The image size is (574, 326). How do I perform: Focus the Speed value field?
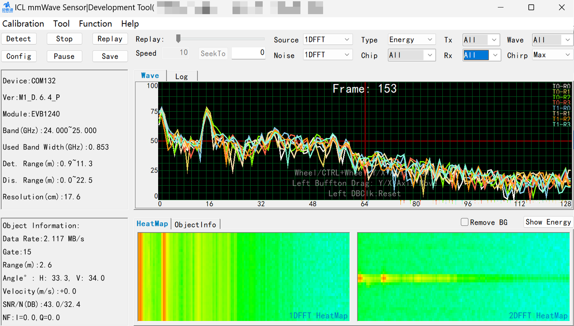(x=176, y=53)
